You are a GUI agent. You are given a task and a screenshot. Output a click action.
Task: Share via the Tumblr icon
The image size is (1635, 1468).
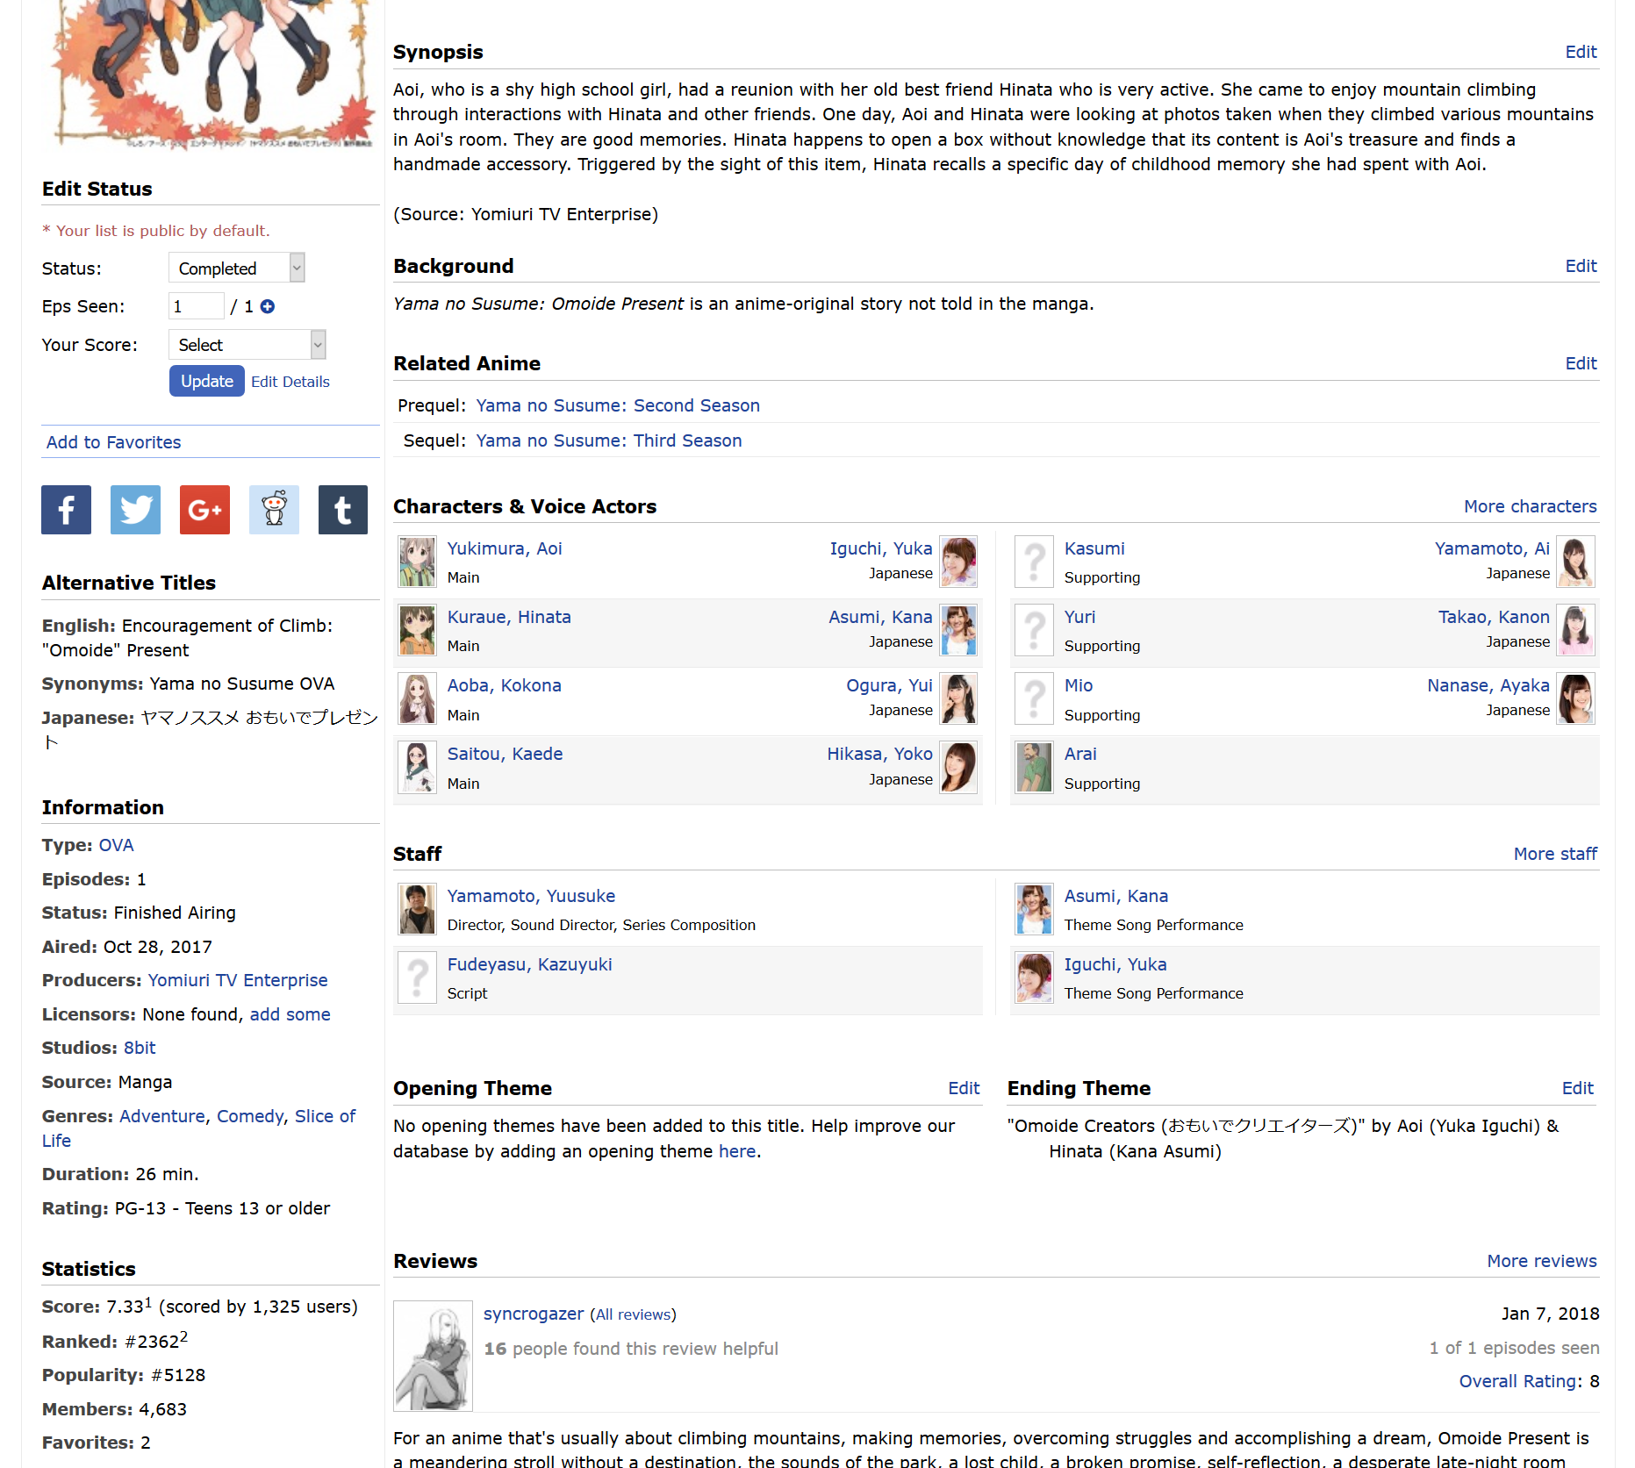click(x=342, y=510)
